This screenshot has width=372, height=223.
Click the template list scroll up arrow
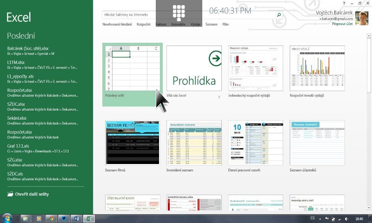pos(369,36)
